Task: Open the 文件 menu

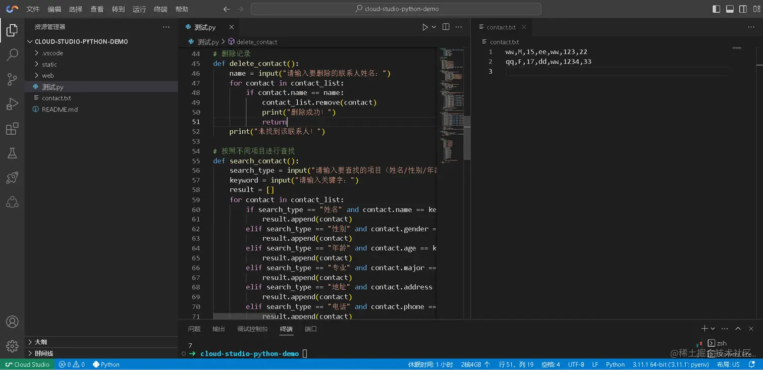Action: click(x=33, y=9)
